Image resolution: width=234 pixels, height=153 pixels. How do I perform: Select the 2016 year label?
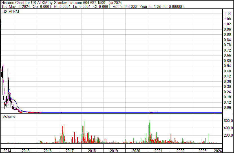click(x=48, y=151)
